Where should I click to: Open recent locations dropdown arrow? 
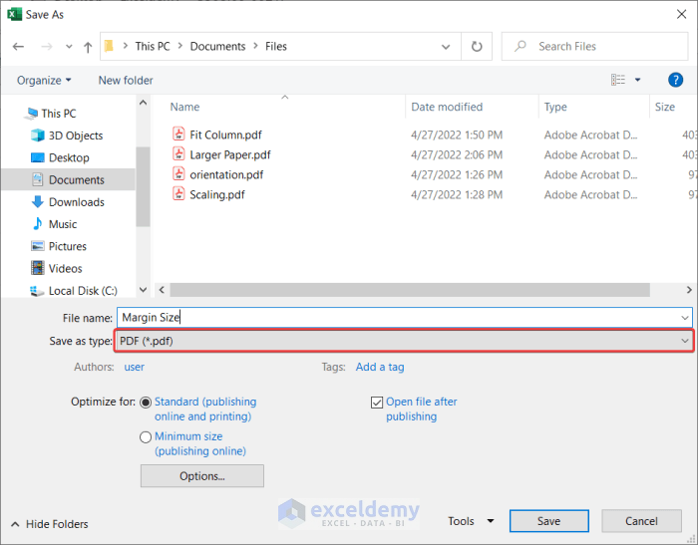pyautogui.click(x=69, y=46)
